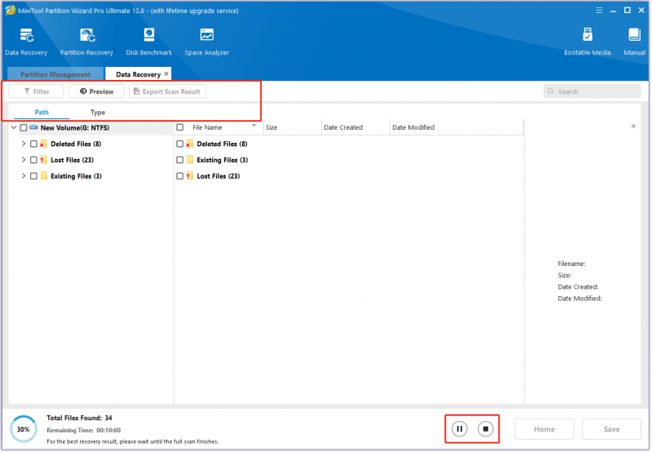This screenshot has height=452, width=652.
Task: Open the Manual
Action: click(x=635, y=42)
